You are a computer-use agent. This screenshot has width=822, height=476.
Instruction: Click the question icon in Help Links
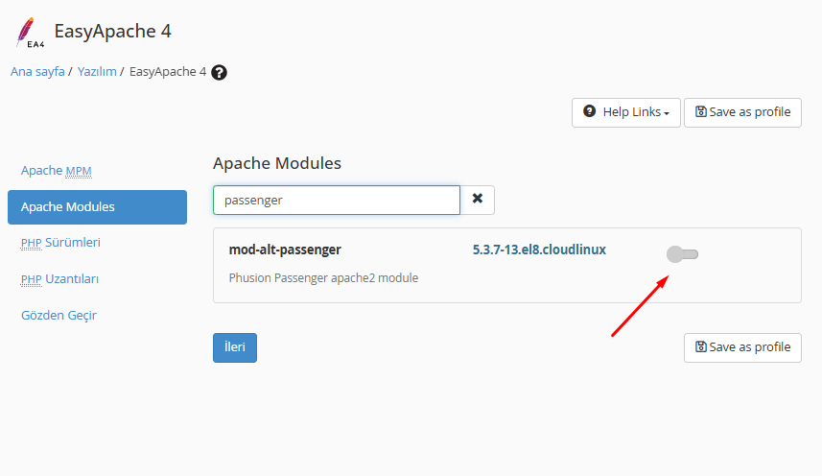(x=589, y=111)
